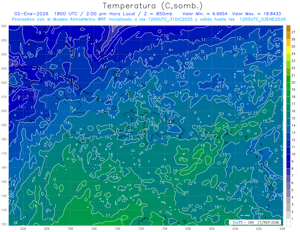Click the "1200UTC_31DIC2025" initialization time
The image size is (300, 232).
click(170, 19)
